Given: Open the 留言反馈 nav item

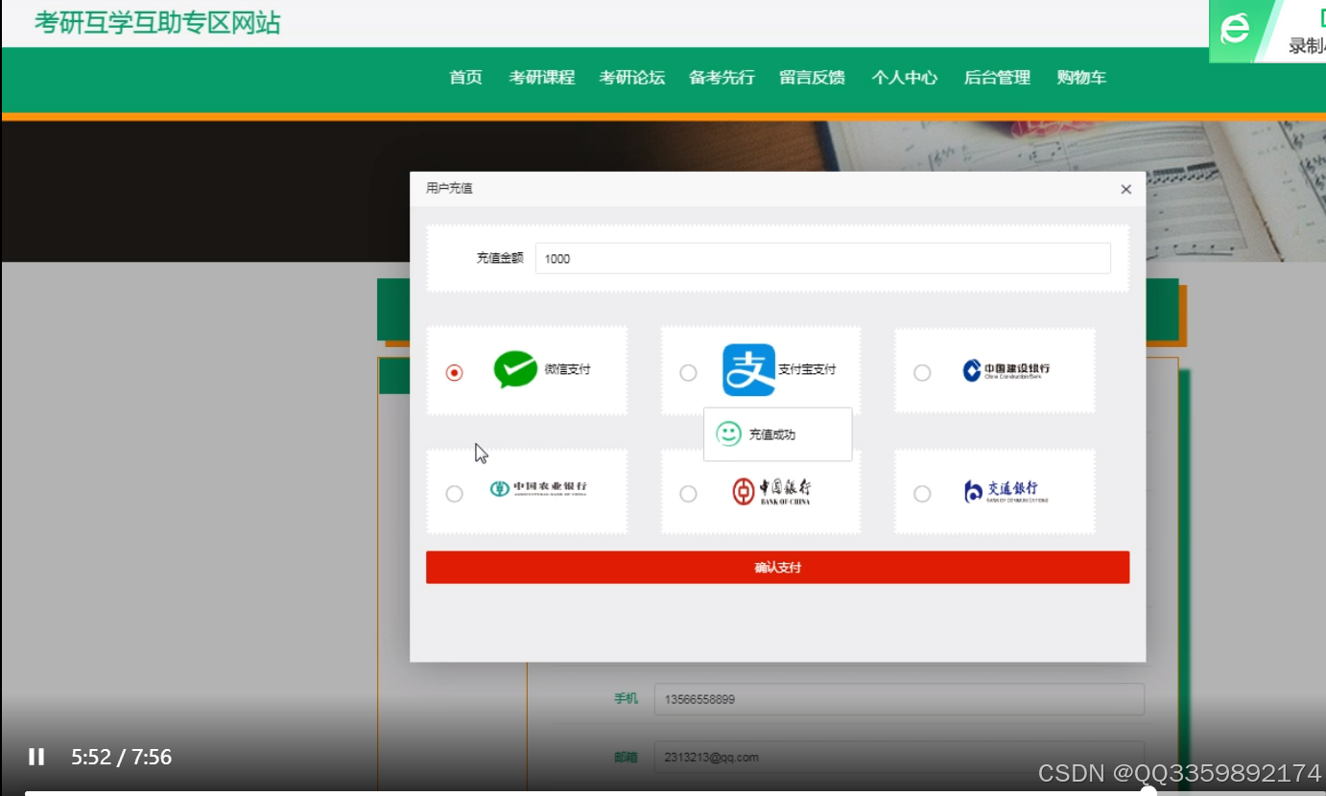Looking at the screenshot, I should tap(812, 78).
